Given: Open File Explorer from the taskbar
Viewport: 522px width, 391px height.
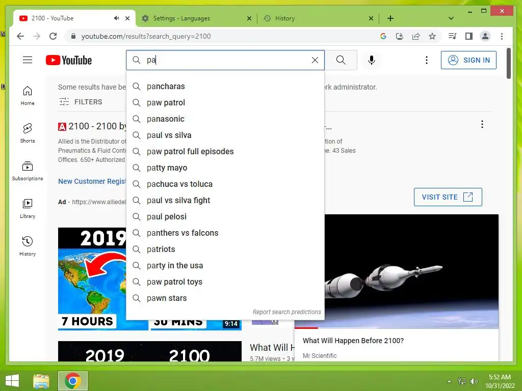Looking at the screenshot, I should [x=41, y=381].
